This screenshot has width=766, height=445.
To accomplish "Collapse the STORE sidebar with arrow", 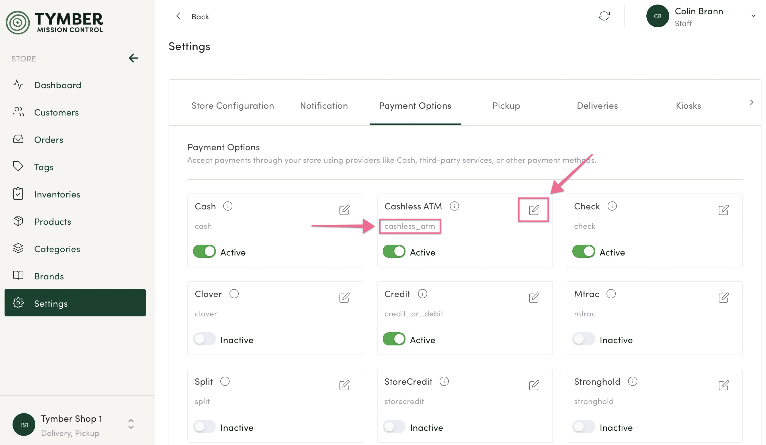I will click(133, 58).
